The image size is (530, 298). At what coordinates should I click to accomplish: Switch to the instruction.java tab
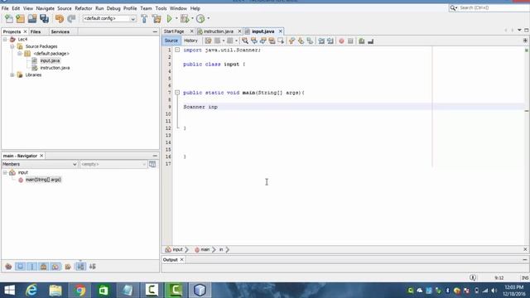click(219, 31)
